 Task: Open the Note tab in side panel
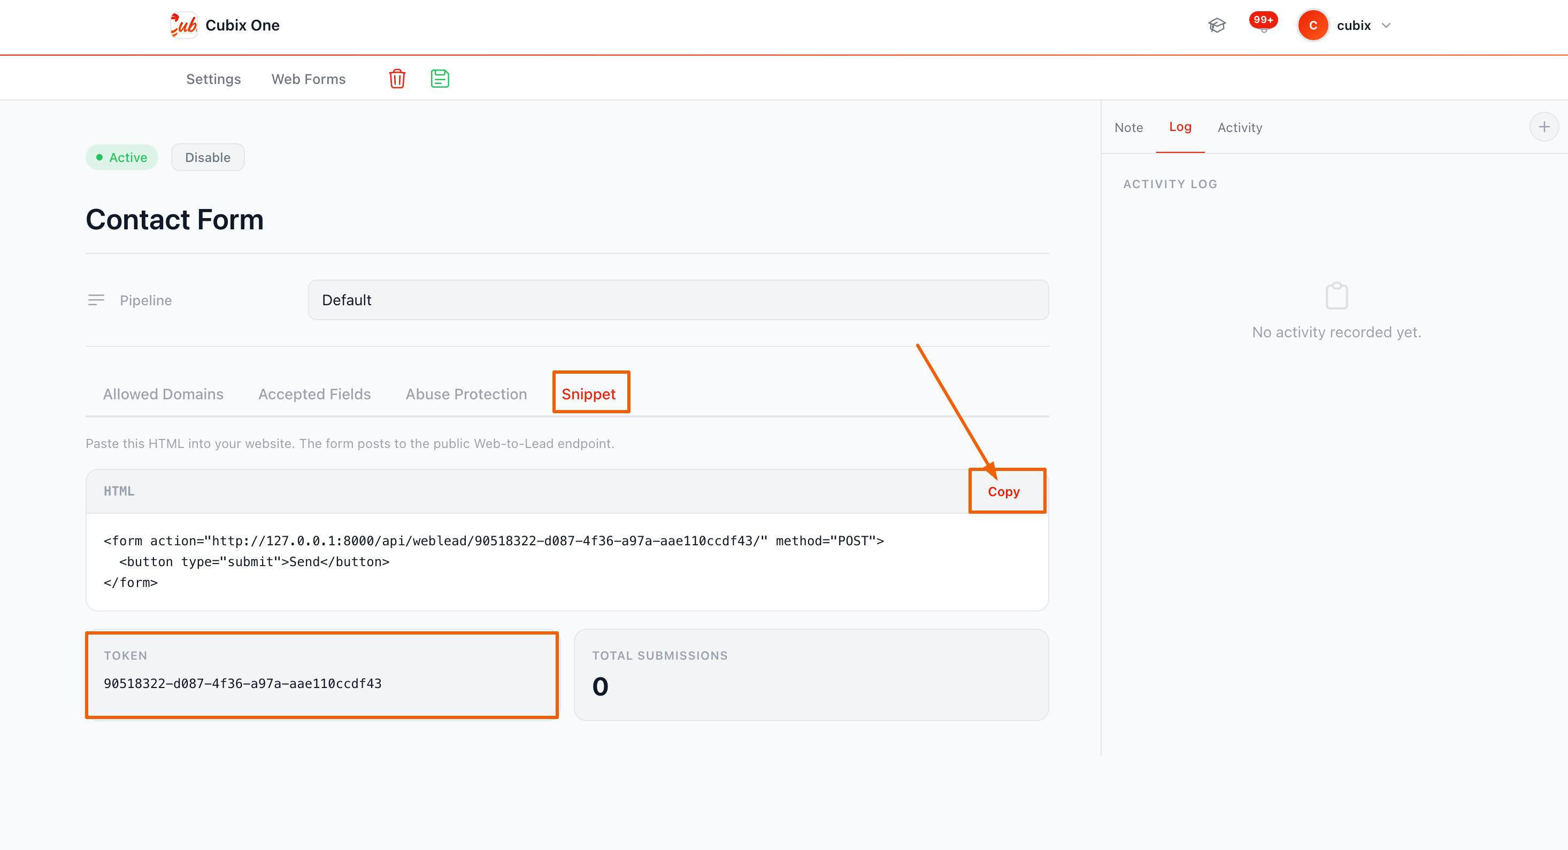[x=1128, y=128]
